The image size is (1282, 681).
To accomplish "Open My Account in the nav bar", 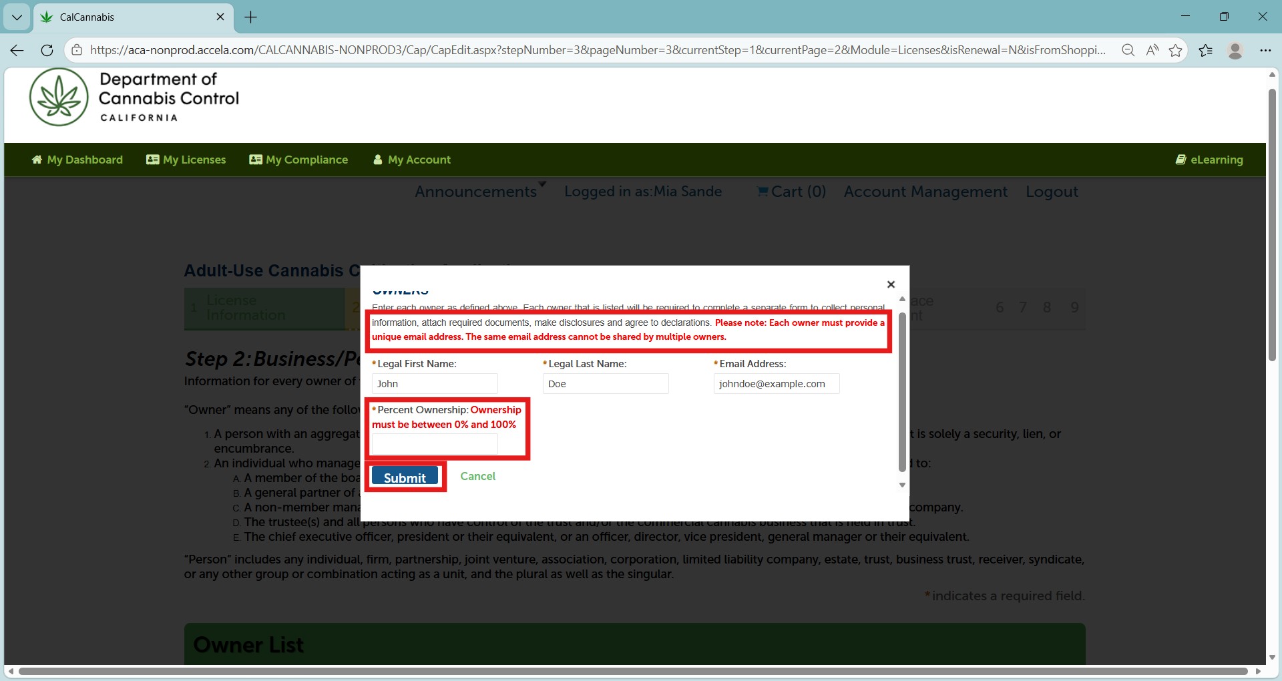I will [x=412, y=160].
